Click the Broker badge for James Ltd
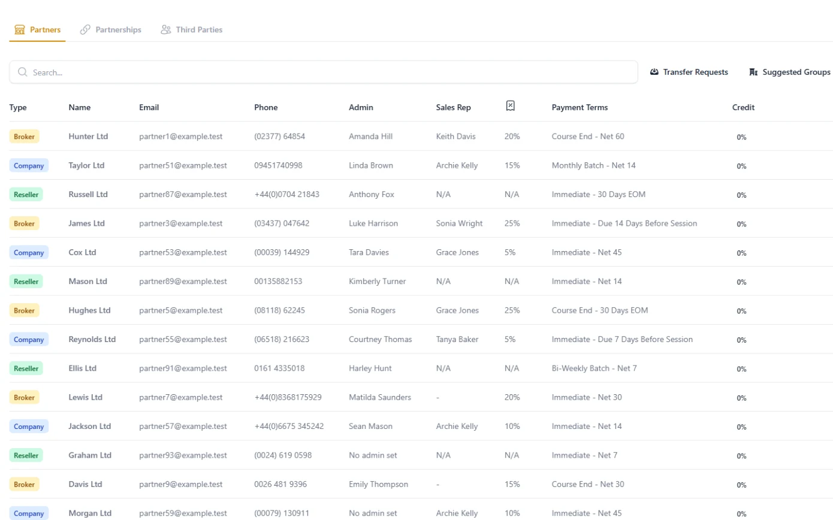 [24, 223]
